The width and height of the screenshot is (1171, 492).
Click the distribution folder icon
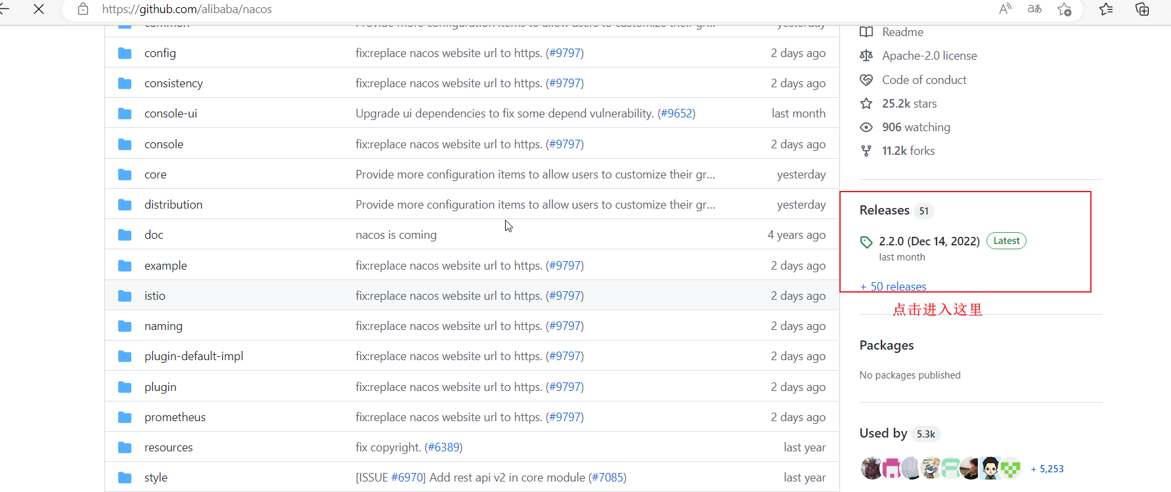125,205
